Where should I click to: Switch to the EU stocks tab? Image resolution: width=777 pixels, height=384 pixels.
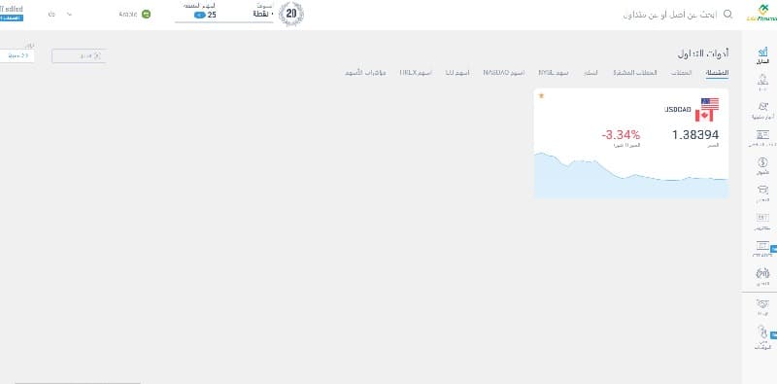tap(457, 73)
